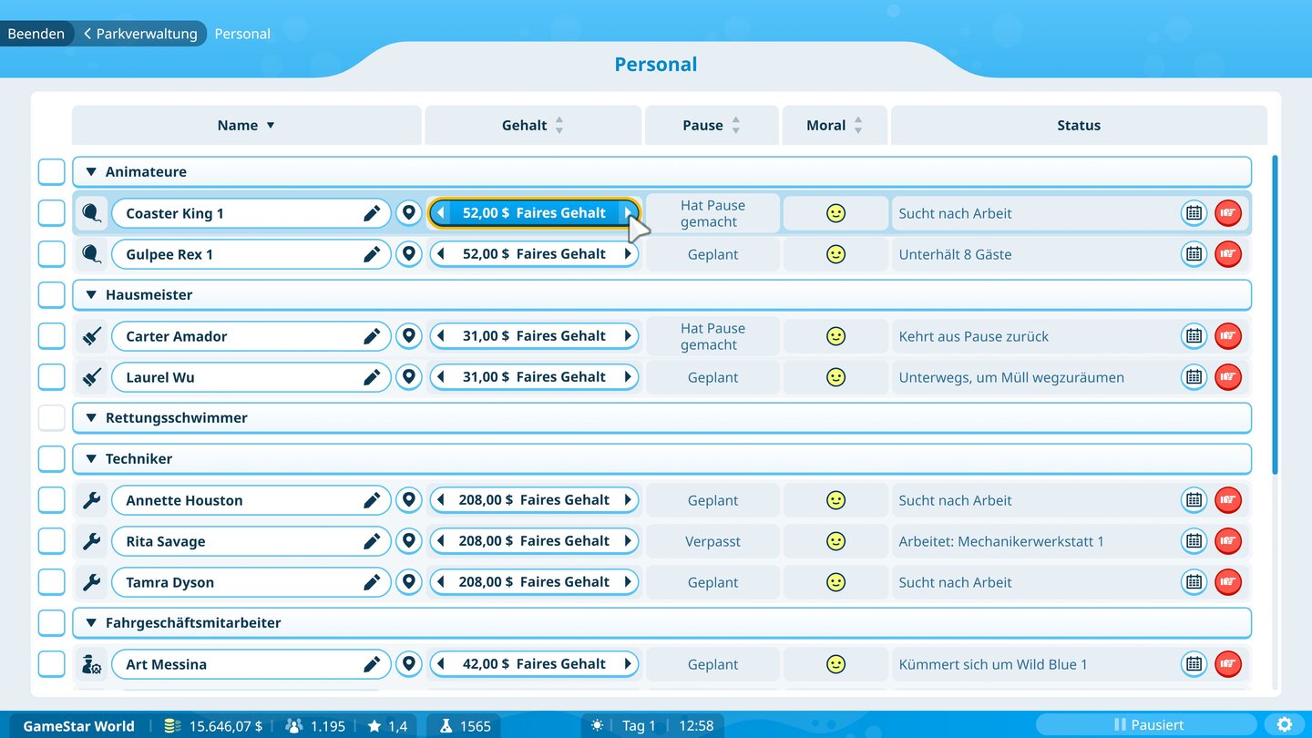Lower Annette Houston salary left arrow
The image size is (1312, 738).
point(441,500)
